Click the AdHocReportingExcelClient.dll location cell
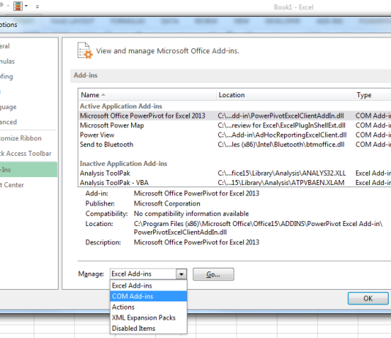 (x=282, y=135)
